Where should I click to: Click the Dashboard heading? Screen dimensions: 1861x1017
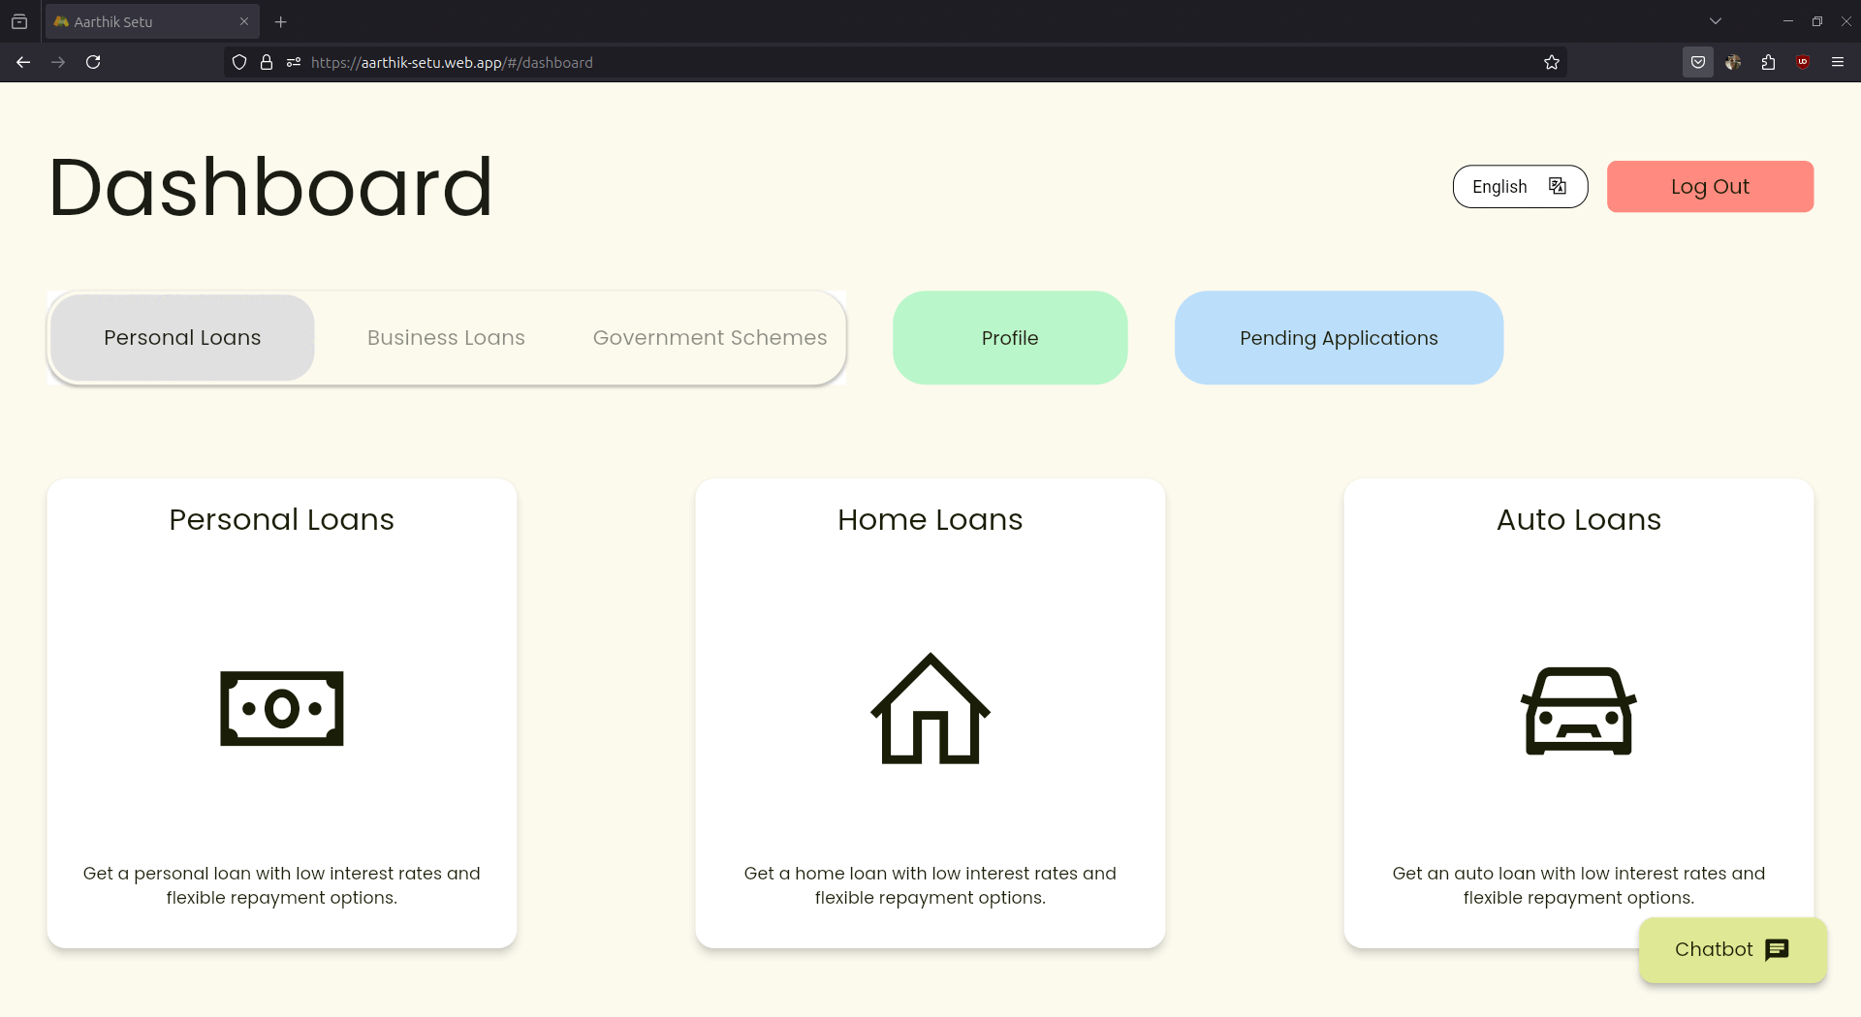[270, 187]
